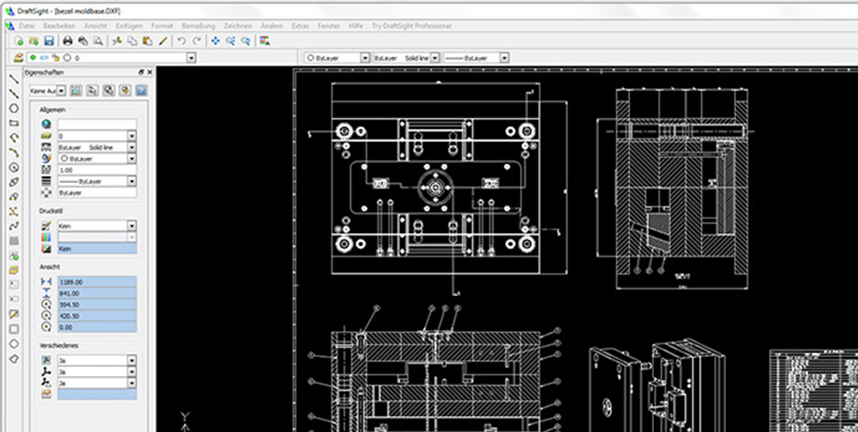Image resolution: width=858 pixels, height=432 pixels.
Task: Select the Line tool in left toolbar
Action: pyautogui.click(x=14, y=79)
